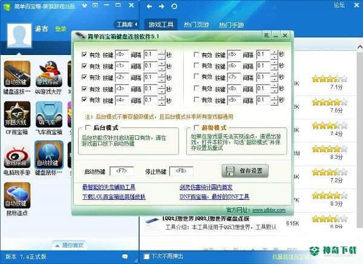Viewport: 363px width, 264px height.
Task: Click the QQ幻想世界键盘连按 list title
Action: click(x=206, y=219)
